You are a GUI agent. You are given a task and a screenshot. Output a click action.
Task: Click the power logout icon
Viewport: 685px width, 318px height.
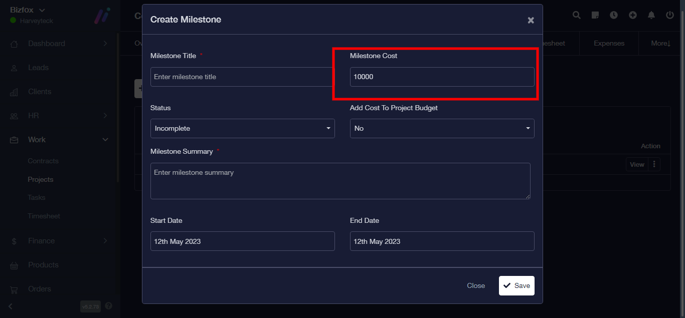pyautogui.click(x=670, y=15)
